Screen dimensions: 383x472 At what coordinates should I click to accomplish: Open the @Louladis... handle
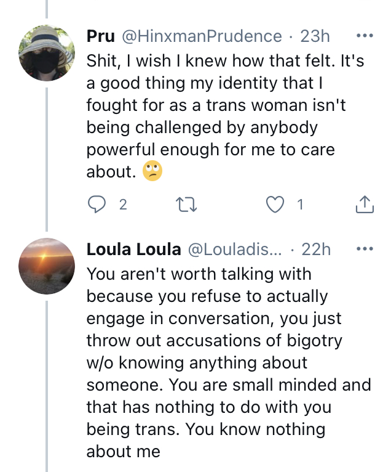(x=234, y=250)
